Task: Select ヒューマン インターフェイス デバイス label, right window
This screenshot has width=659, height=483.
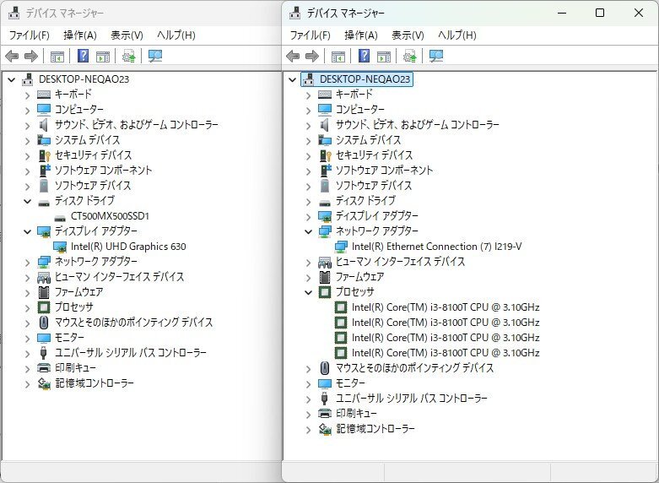Action: coord(400,262)
